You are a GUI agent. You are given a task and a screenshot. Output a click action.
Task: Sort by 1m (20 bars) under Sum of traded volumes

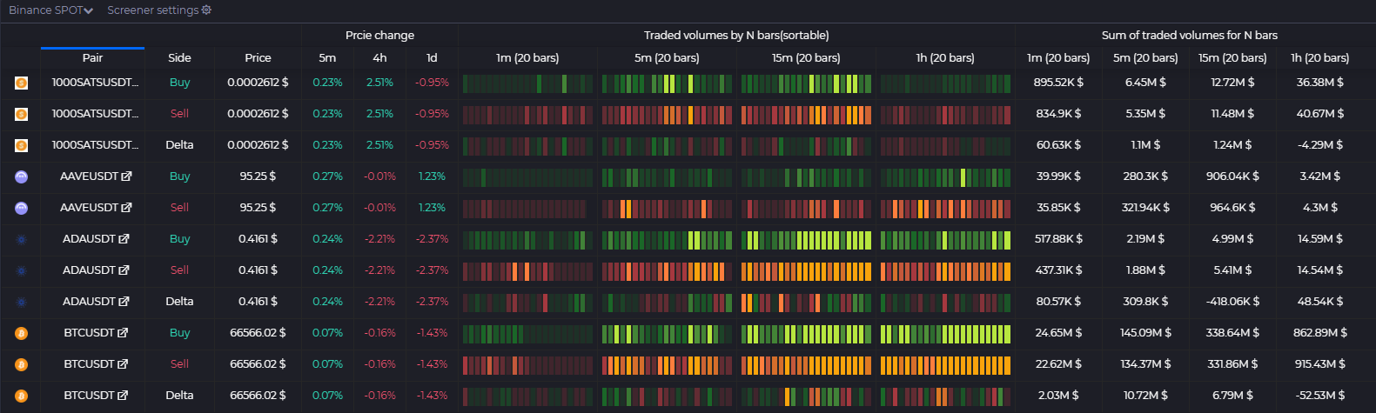(x=1058, y=58)
